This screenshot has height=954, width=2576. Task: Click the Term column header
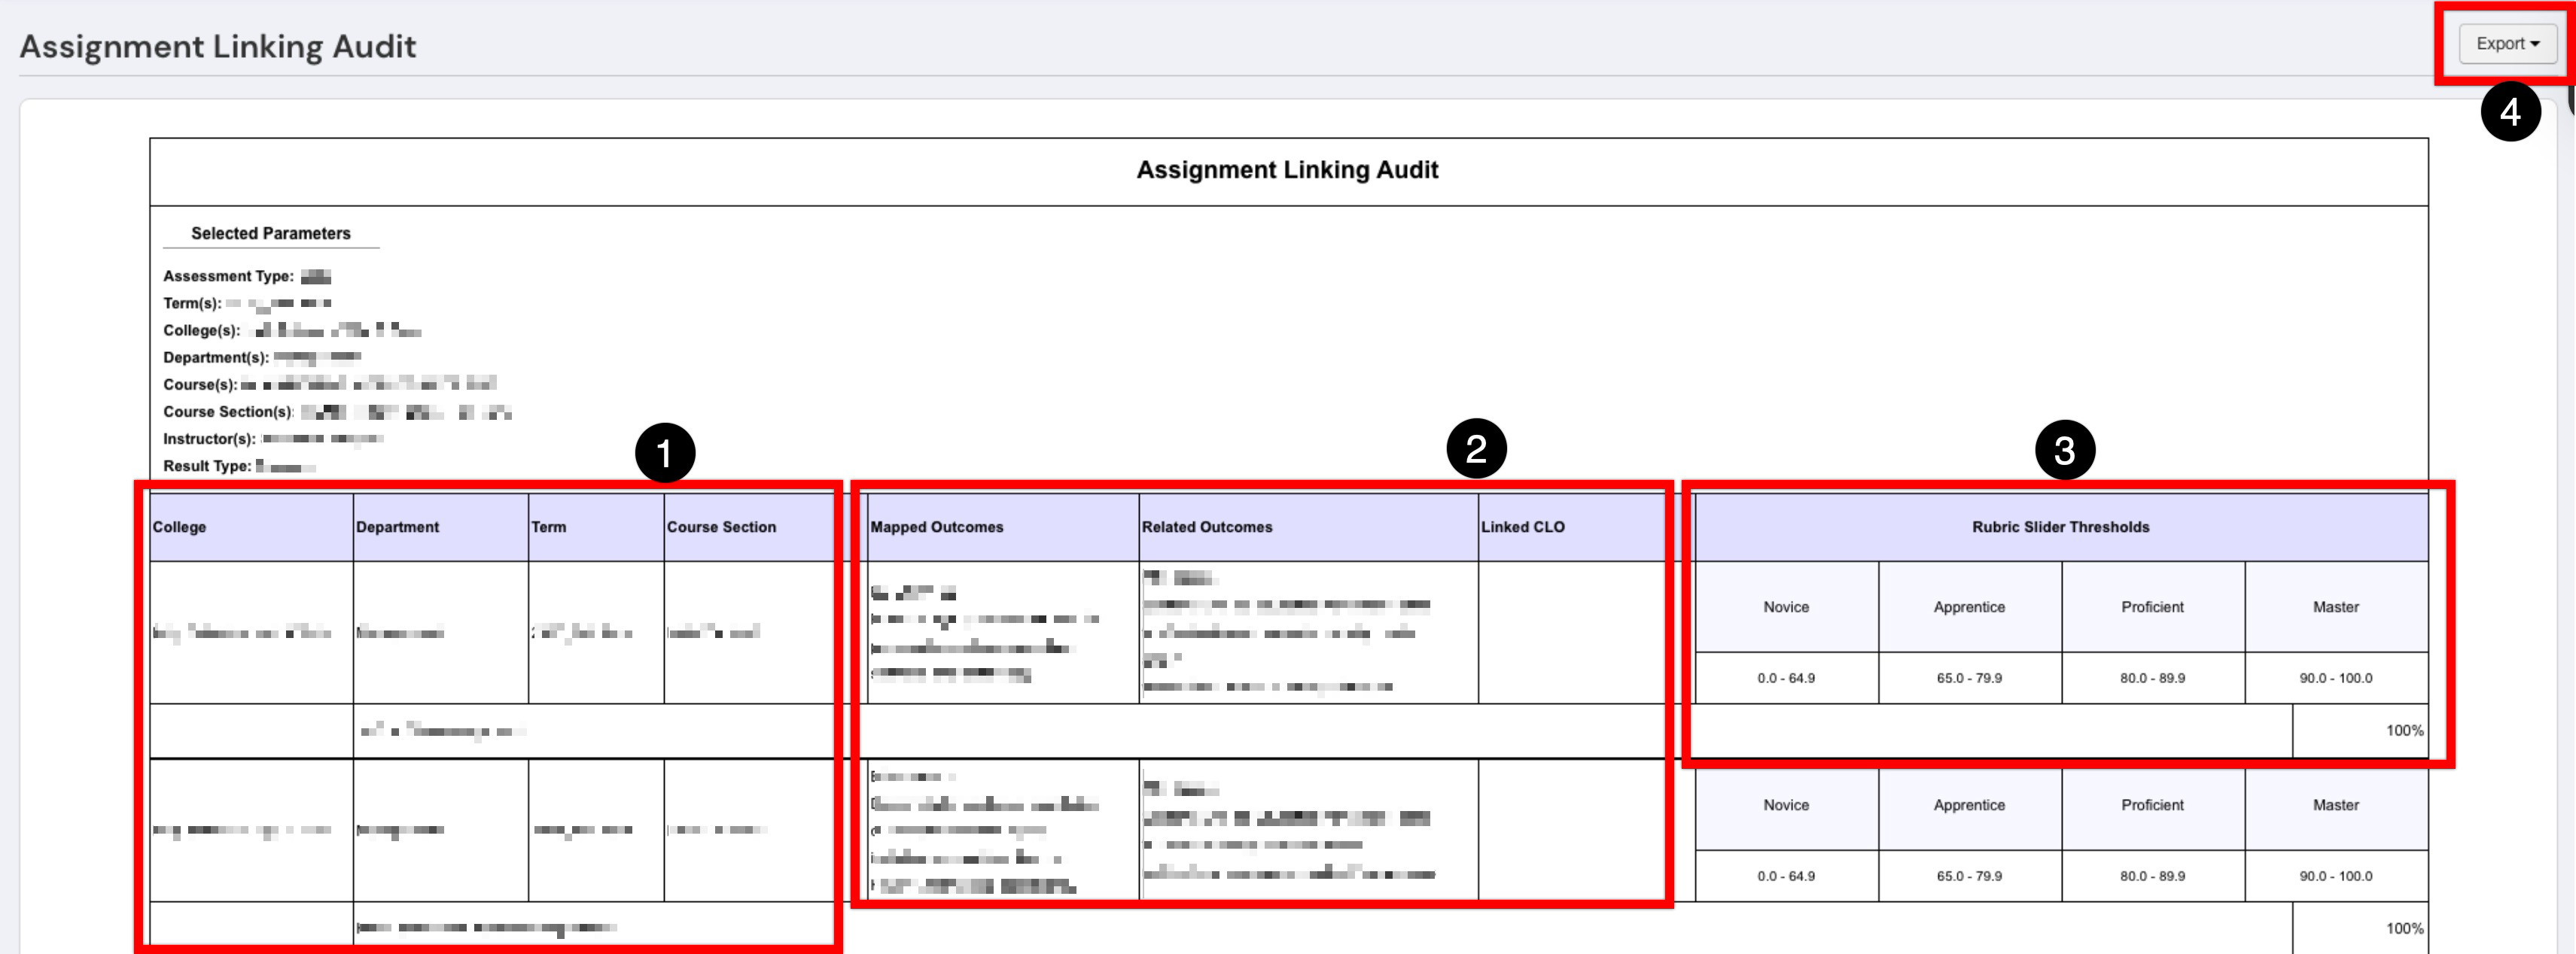[x=548, y=527]
